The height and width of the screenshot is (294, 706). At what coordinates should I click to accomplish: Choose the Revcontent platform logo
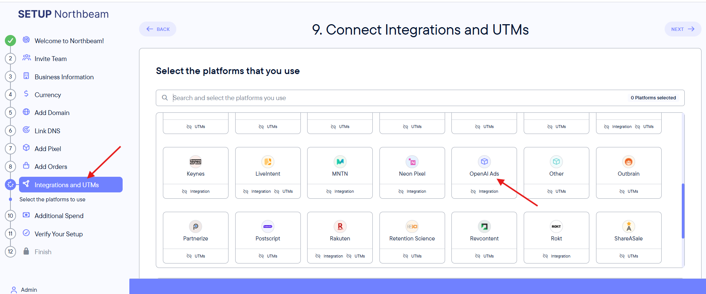[484, 226]
